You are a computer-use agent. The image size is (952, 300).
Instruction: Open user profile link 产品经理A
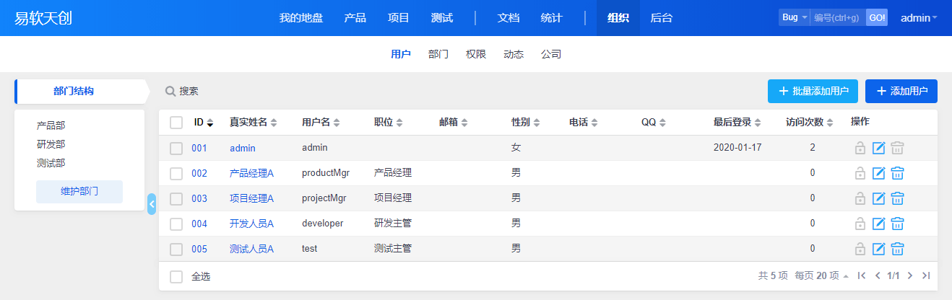tap(251, 173)
